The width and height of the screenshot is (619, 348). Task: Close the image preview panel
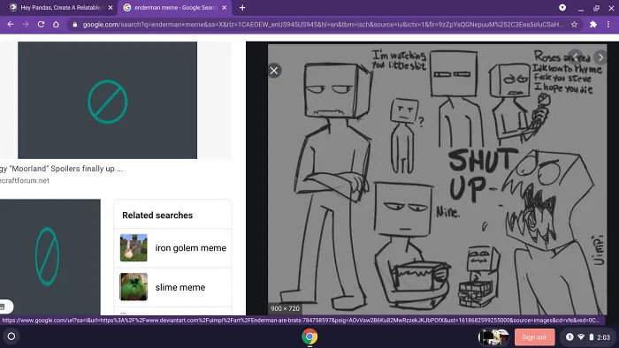coord(274,71)
